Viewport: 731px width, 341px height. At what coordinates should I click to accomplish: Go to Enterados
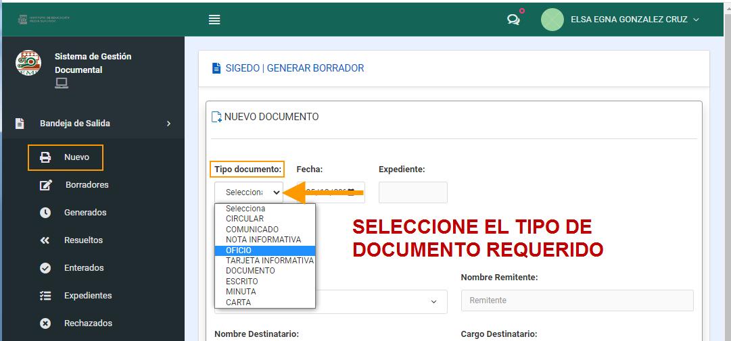click(x=84, y=268)
